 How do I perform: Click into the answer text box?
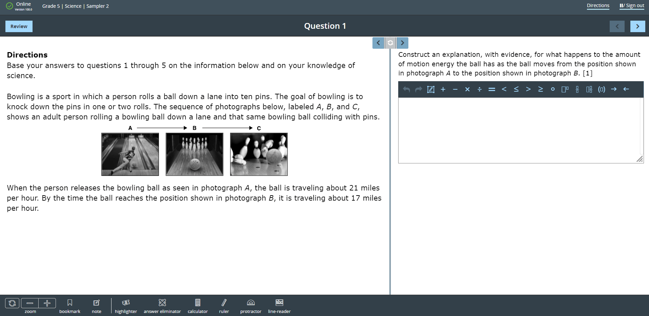pos(521,130)
